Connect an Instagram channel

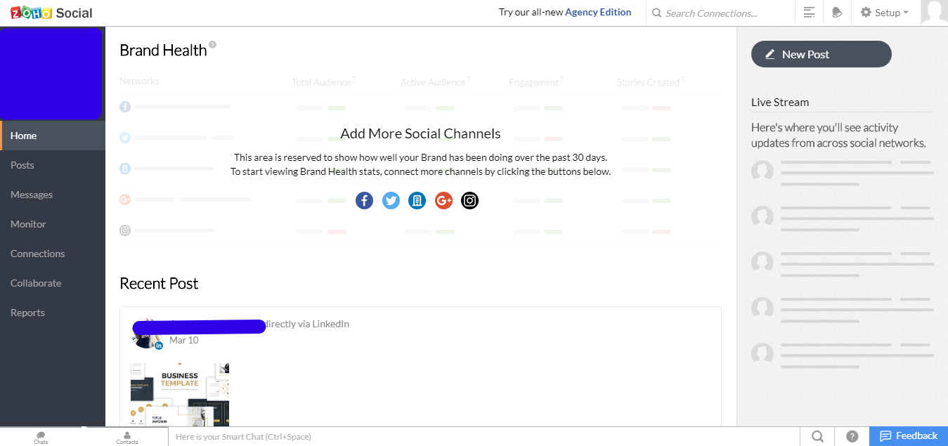469,200
